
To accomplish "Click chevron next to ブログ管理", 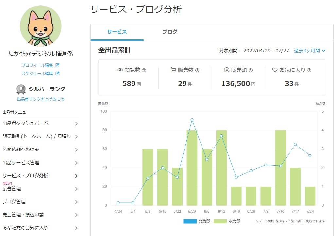I will pos(76,202).
